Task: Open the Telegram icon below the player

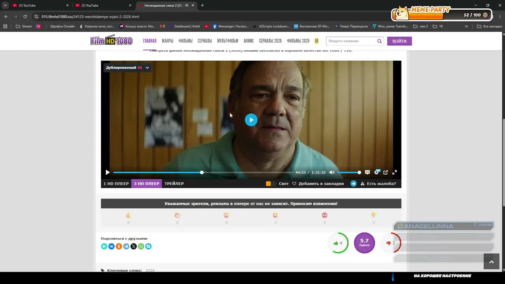Action: coord(353,183)
